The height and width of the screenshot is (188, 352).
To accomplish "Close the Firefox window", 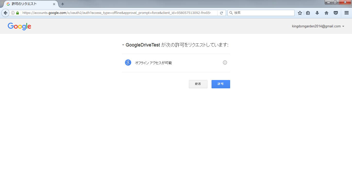I will pos(345,2).
